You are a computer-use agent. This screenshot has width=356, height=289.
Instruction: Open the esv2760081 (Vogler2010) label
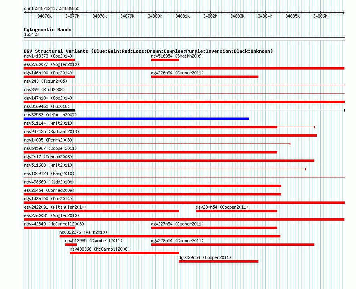(x=52, y=215)
